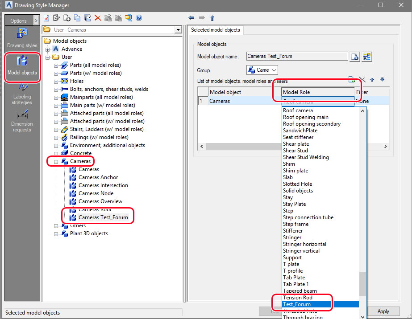Go up one level with the up arrow
Screen dimensions: 412x319
(x=212, y=18)
